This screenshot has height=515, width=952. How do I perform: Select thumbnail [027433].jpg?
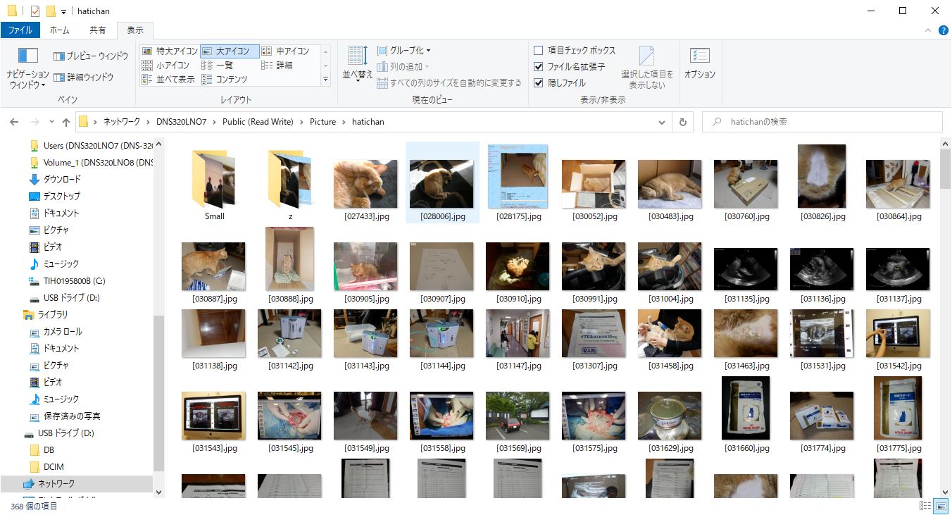pos(365,184)
